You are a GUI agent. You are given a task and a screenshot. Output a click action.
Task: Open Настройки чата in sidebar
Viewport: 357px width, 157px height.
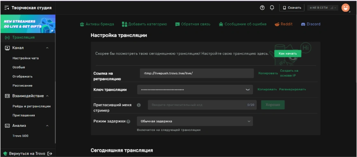(x=25, y=58)
